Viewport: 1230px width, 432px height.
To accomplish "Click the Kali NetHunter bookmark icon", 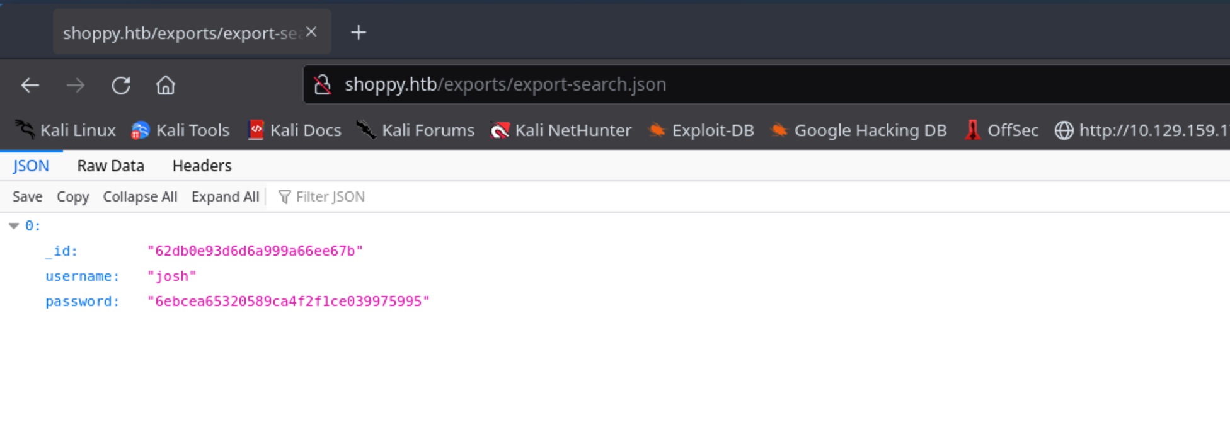I will coord(500,130).
